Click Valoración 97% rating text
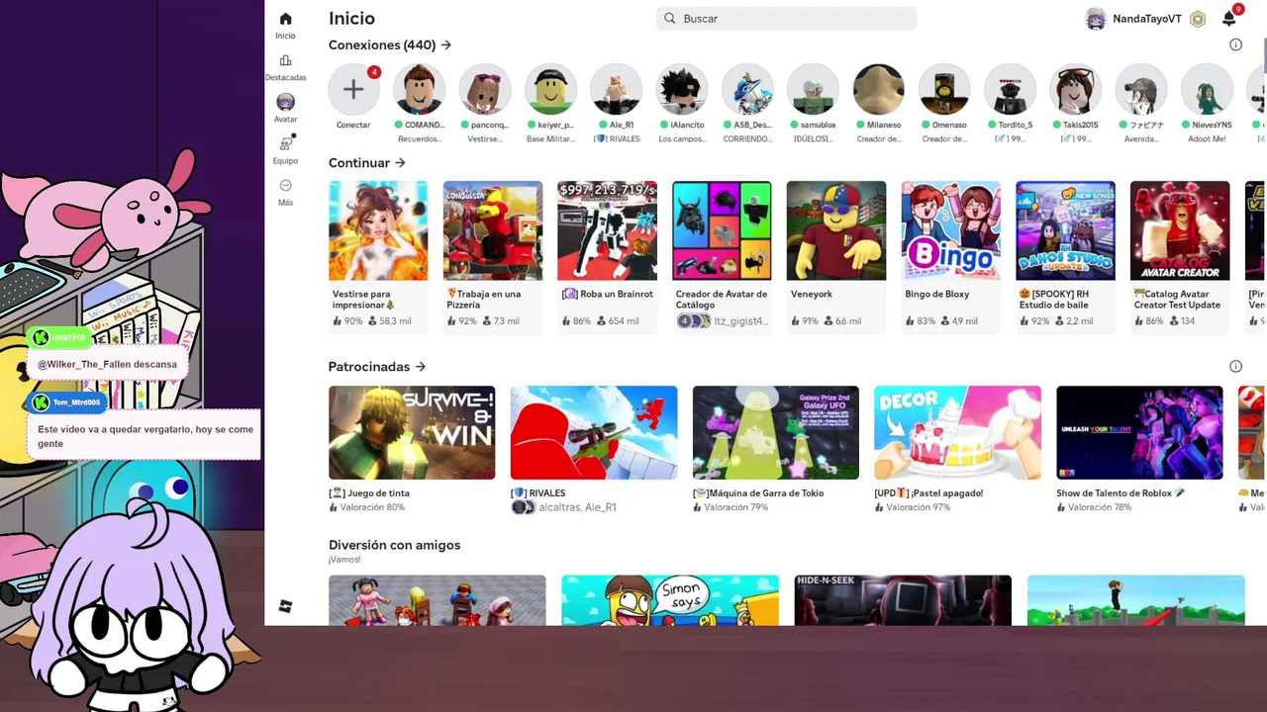The width and height of the screenshot is (1267, 712). click(x=919, y=507)
